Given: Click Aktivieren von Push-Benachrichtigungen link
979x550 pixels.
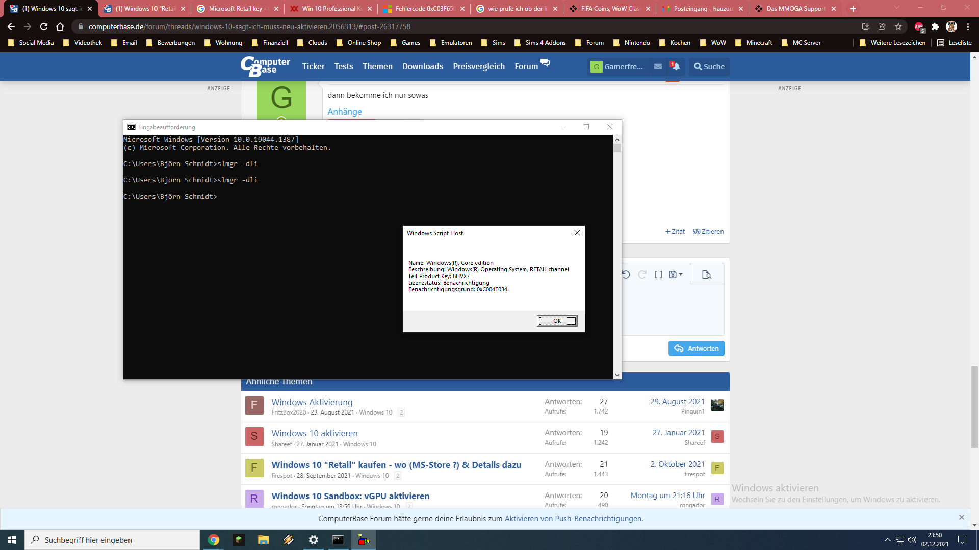Looking at the screenshot, I should coord(573,519).
